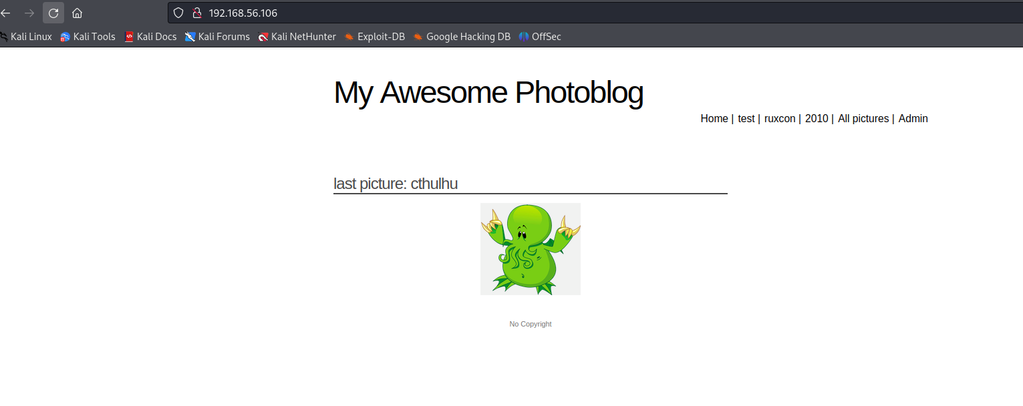Reload the page with the refresh icon

tap(53, 13)
